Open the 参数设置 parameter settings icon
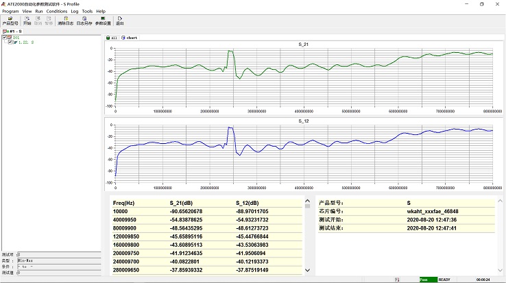This screenshot has width=506, height=283. coord(103,21)
